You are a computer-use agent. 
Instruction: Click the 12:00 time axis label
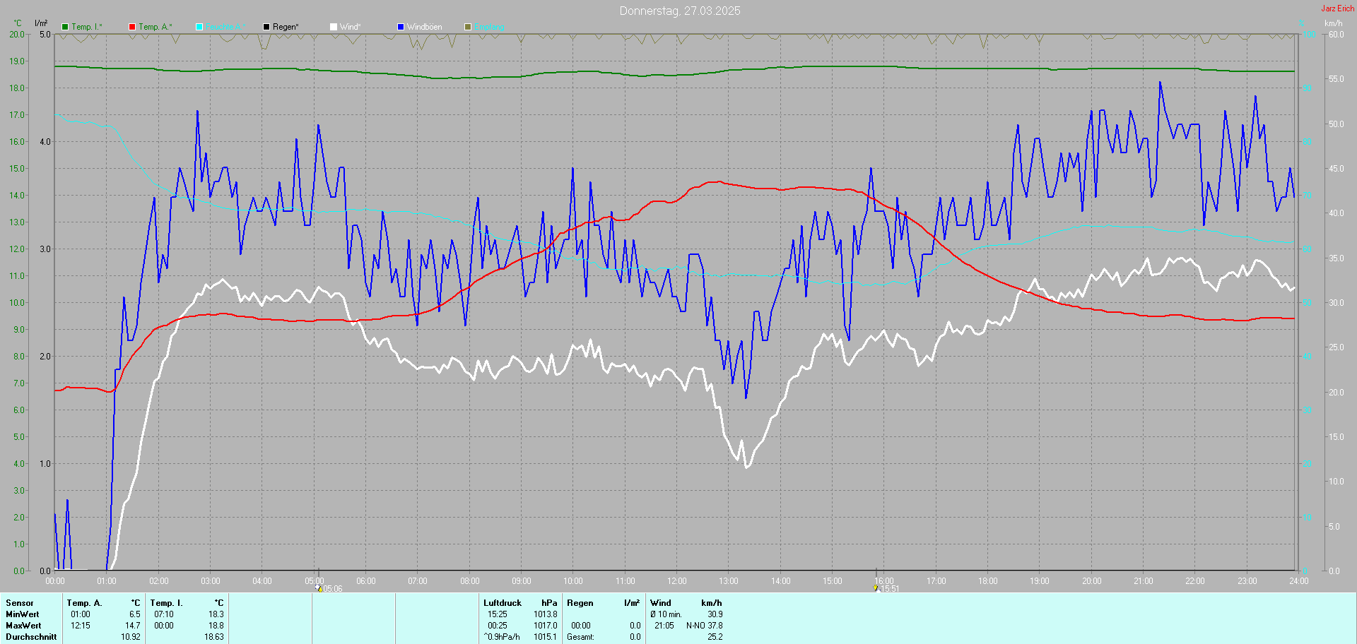[676, 581]
